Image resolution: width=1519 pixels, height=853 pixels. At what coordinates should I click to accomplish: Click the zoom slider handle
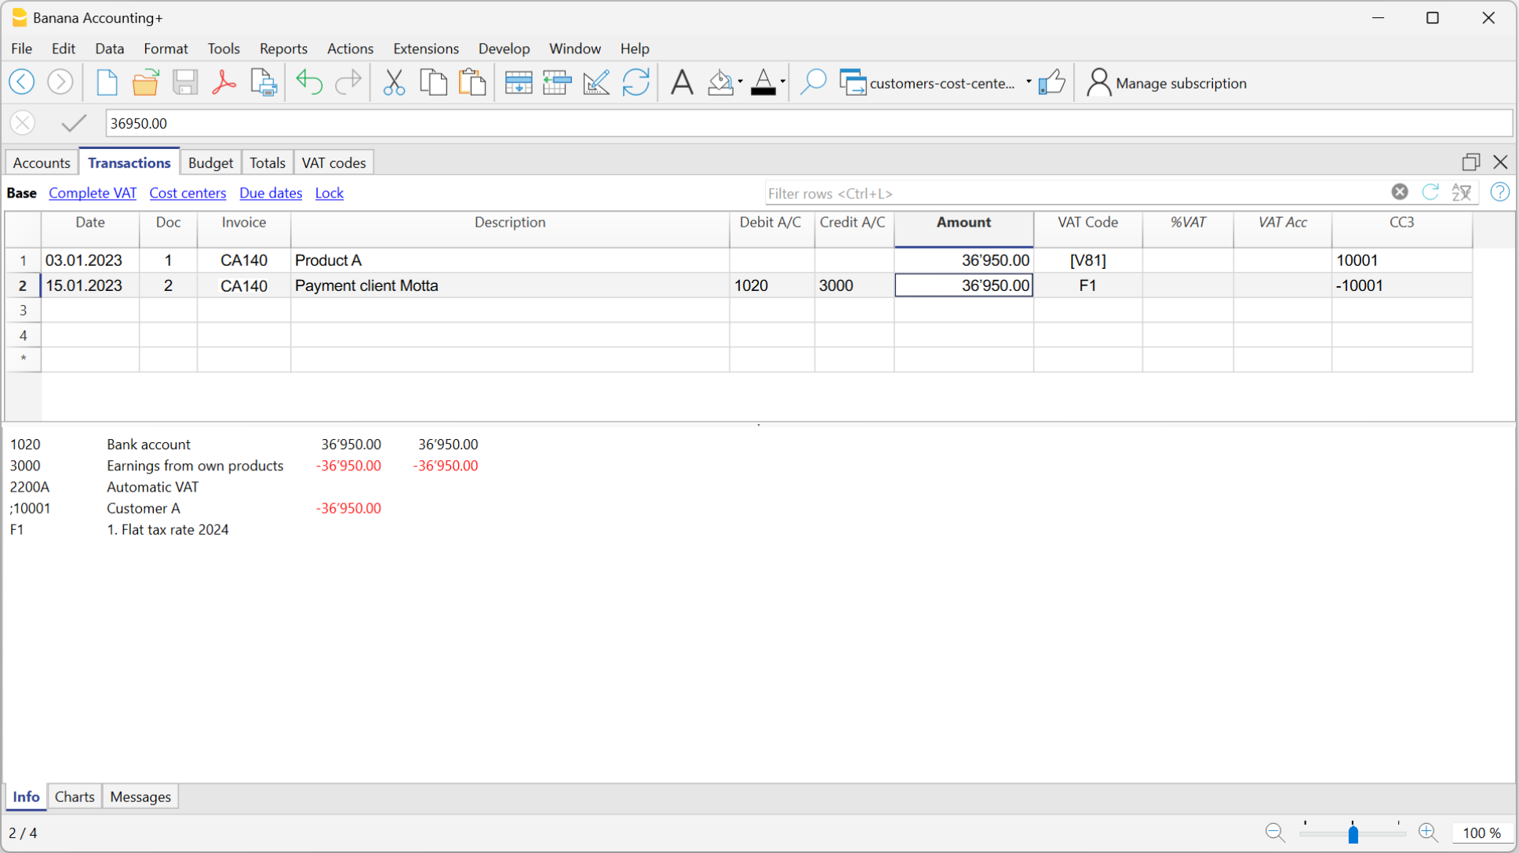tap(1353, 833)
